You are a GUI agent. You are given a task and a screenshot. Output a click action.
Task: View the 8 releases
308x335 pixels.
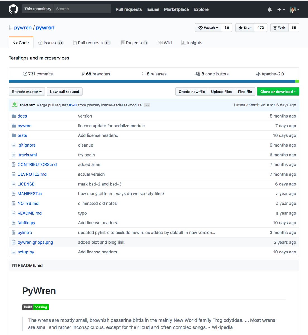[x=154, y=74]
